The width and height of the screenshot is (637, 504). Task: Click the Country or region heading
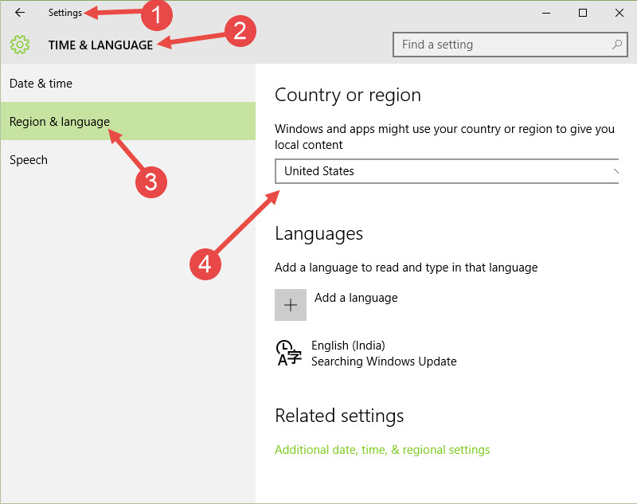348,95
